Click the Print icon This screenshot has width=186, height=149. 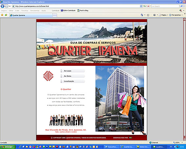click(154, 15)
